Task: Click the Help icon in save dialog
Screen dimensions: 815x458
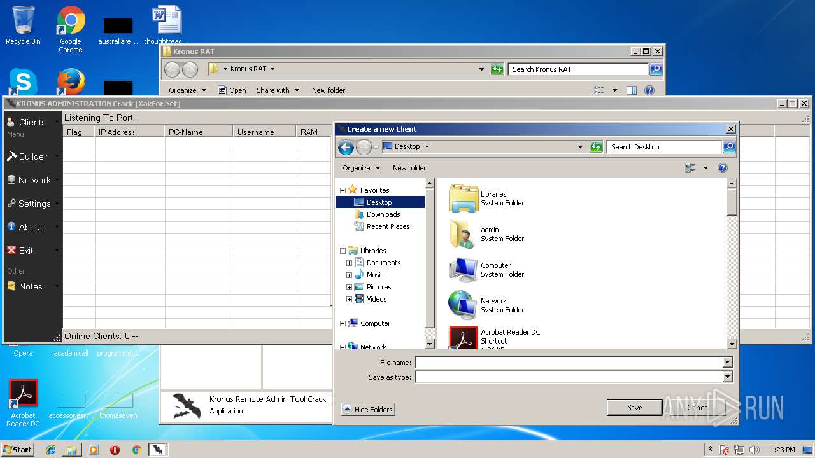Action: pos(723,168)
